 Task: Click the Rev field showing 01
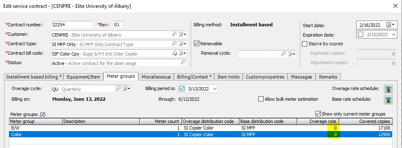click(x=118, y=25)
